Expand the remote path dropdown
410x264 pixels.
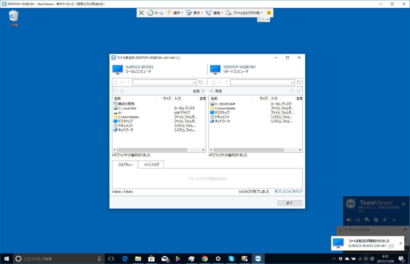click(x=292, y=82)
